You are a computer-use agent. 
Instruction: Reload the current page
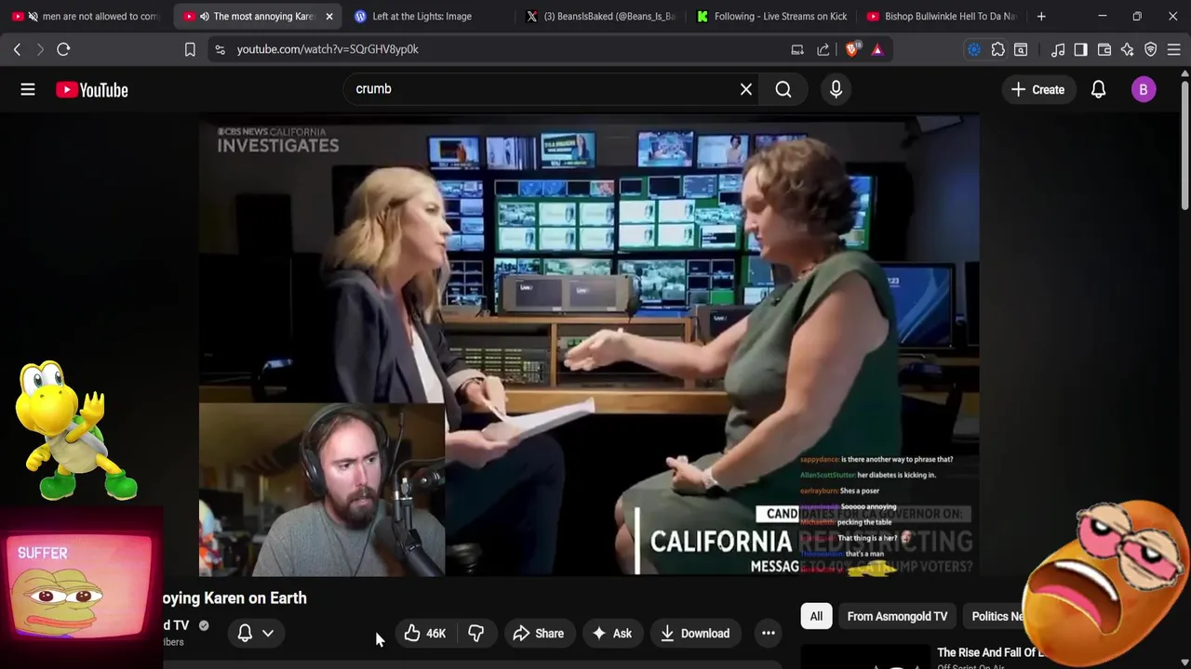(x=63, y=49)
